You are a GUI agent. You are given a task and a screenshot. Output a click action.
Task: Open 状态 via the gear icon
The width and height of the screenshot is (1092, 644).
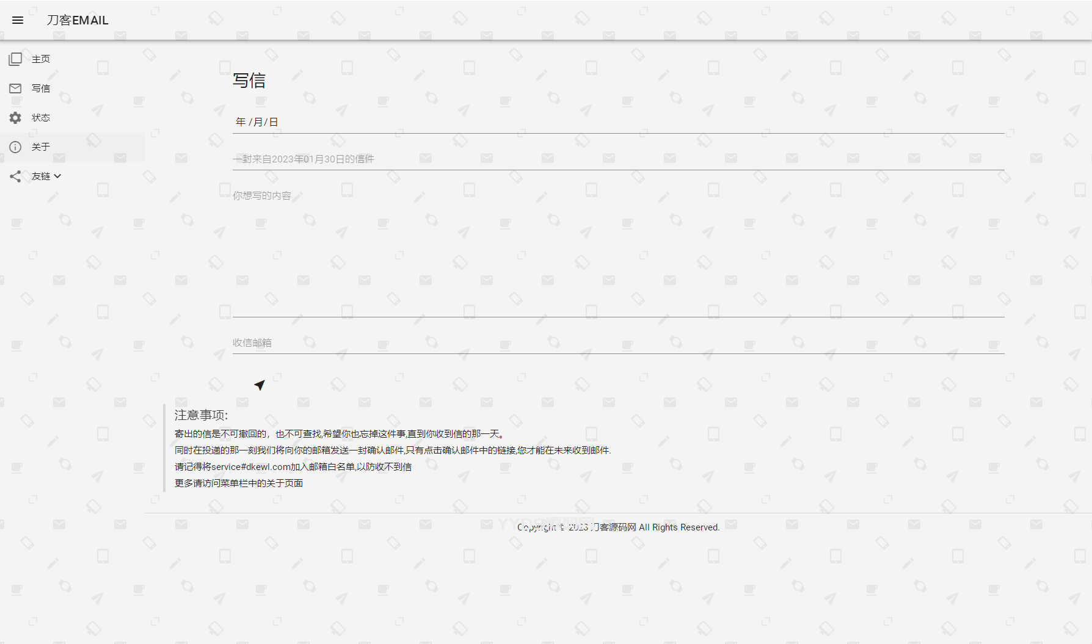pyautogui.click(x=15, y=118)
